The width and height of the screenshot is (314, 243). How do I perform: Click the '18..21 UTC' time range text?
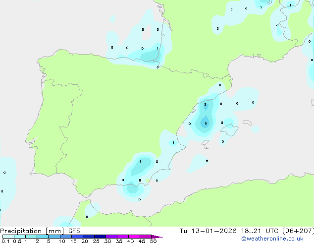coord(260,231)
